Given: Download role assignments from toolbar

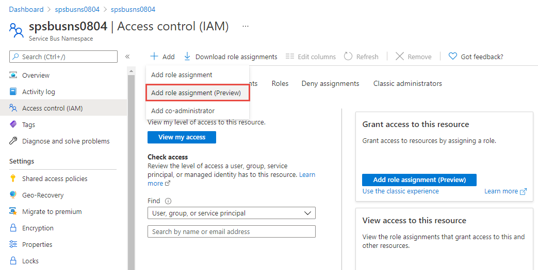Looking at the screenshot, I should click(x=231, y=57).
